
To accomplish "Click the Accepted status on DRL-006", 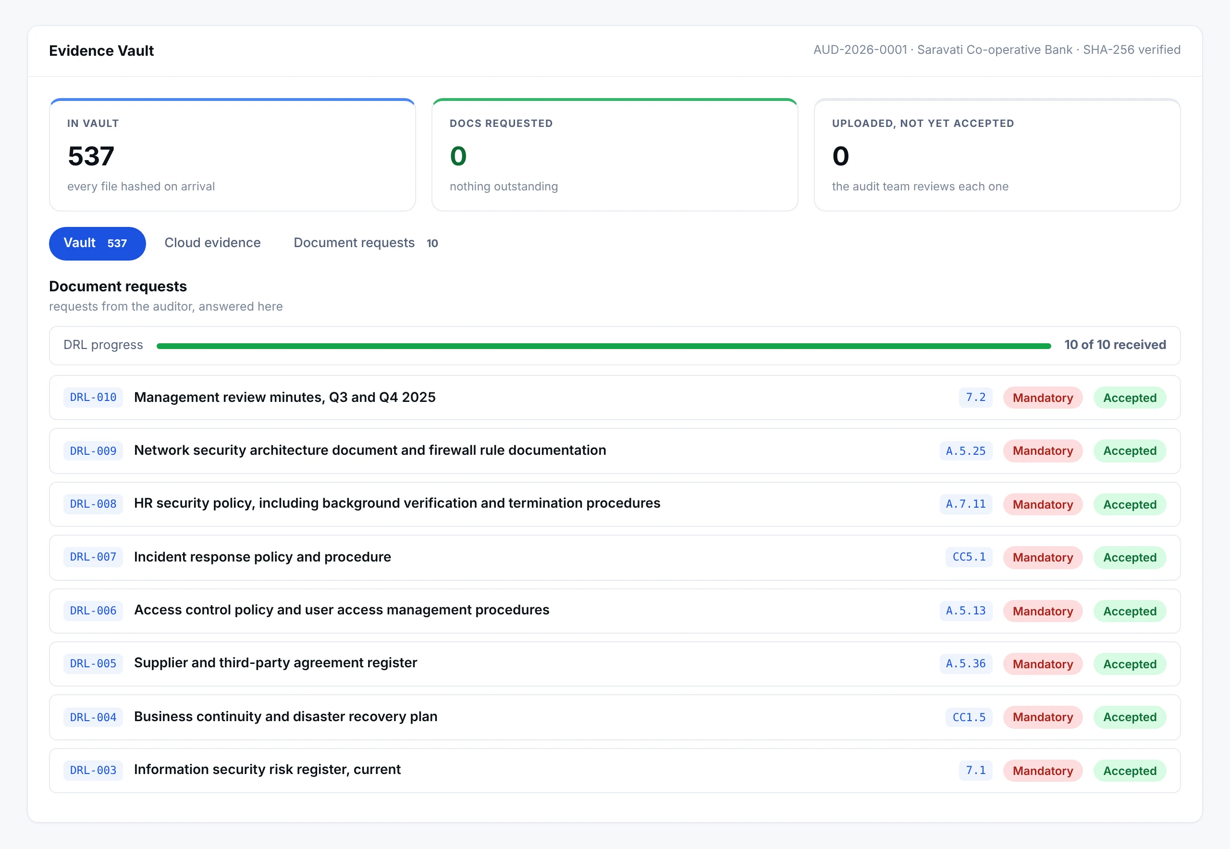I will tap(1130, 611).
